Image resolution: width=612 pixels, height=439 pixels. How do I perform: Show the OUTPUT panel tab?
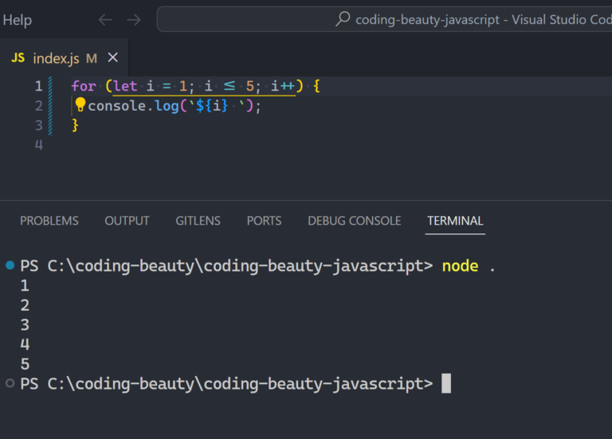127,221
